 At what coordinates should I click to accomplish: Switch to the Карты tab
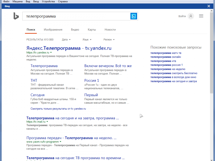point(92,30)
